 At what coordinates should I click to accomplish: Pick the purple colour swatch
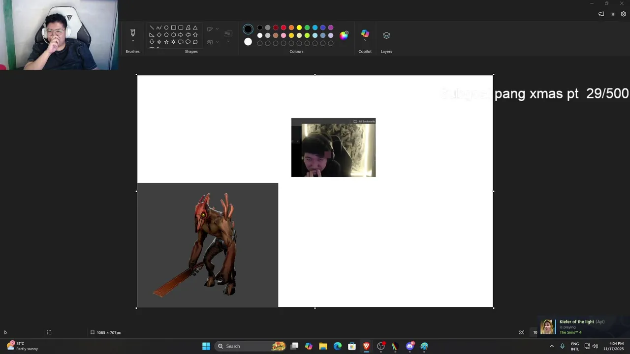(331, 28)
